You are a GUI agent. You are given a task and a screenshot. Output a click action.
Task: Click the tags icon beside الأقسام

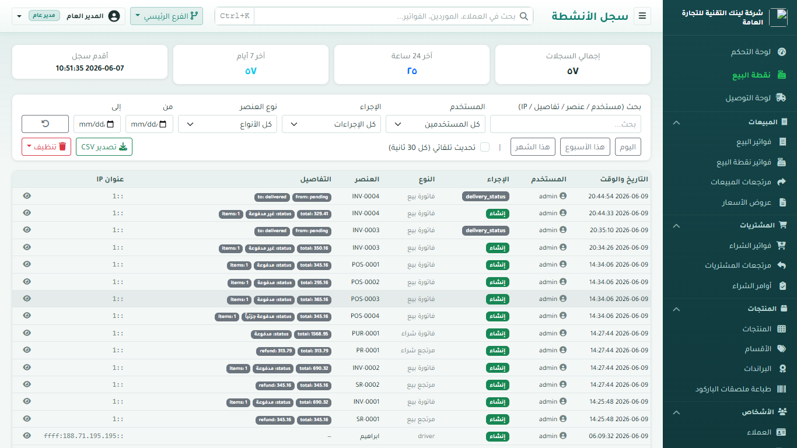tap(782, 349)
